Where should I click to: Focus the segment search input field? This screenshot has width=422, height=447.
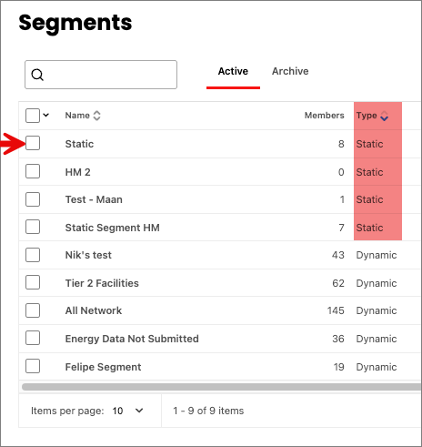[101, 75]
